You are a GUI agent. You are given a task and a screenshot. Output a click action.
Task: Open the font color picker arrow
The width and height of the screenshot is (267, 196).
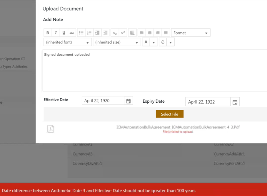click(x=153, y=42)
